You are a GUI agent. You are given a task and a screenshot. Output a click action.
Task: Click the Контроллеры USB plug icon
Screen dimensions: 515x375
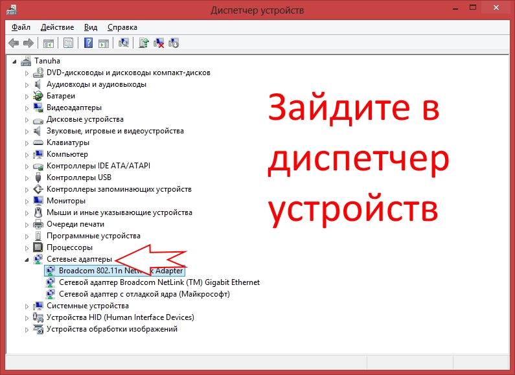point(38,177)
